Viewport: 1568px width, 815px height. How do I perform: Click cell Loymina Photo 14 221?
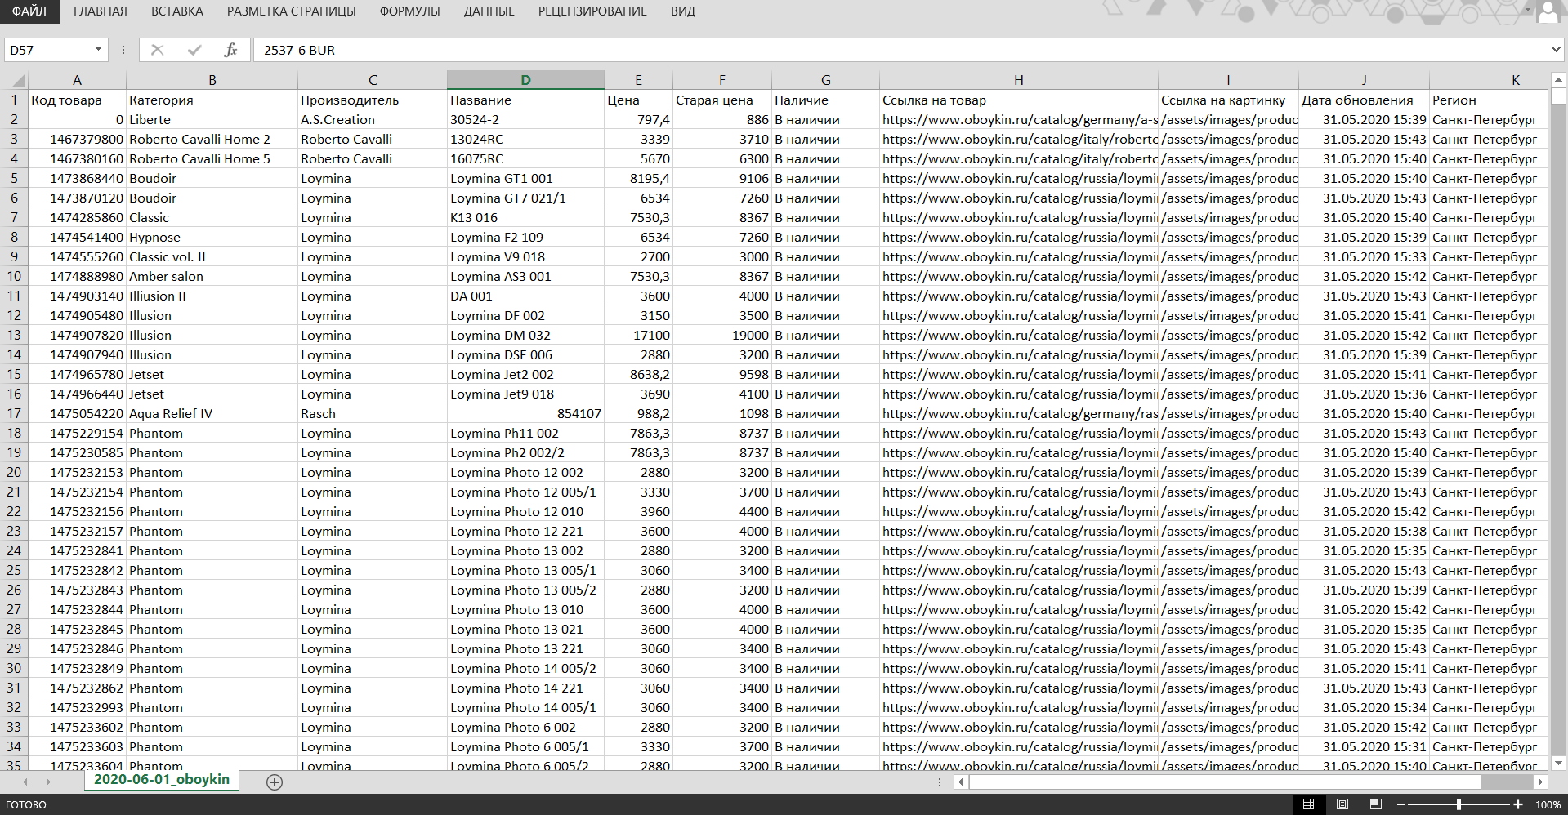tap(525, 688)
